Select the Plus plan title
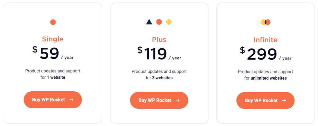The image size is (318, 126). 159,40
